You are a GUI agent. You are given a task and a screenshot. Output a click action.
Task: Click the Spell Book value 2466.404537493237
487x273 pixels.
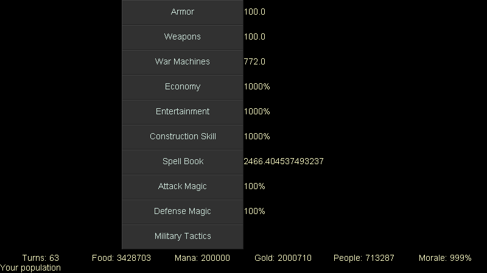[x=284, y=162]
